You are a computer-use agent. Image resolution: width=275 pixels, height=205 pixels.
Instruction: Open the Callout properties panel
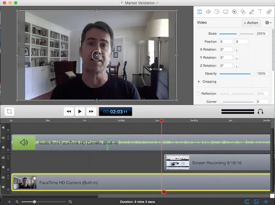tap(234, 11)
